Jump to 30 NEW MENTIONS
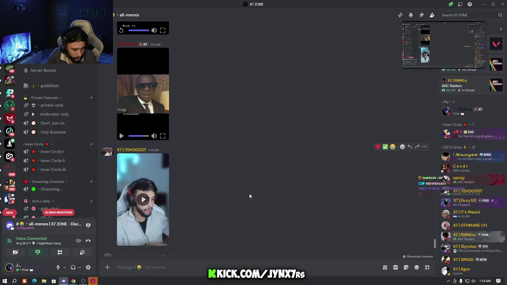This screenshot has width=507, height=285. (58, 213)
